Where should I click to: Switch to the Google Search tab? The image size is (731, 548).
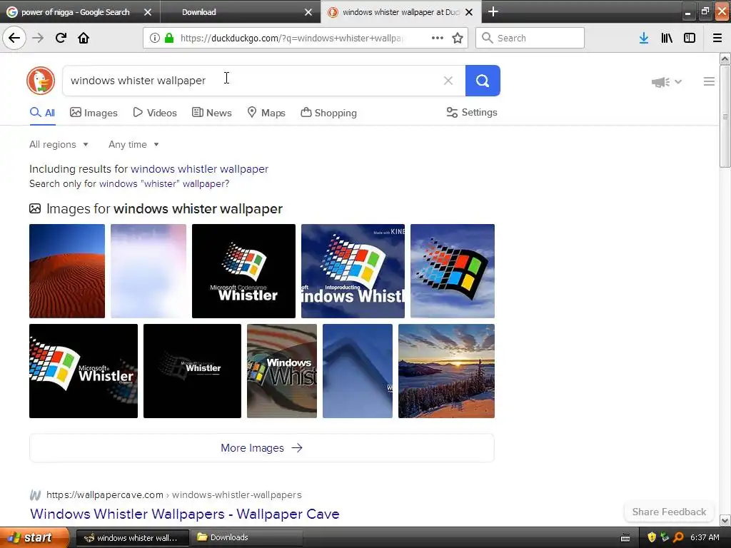pos(80,11)
